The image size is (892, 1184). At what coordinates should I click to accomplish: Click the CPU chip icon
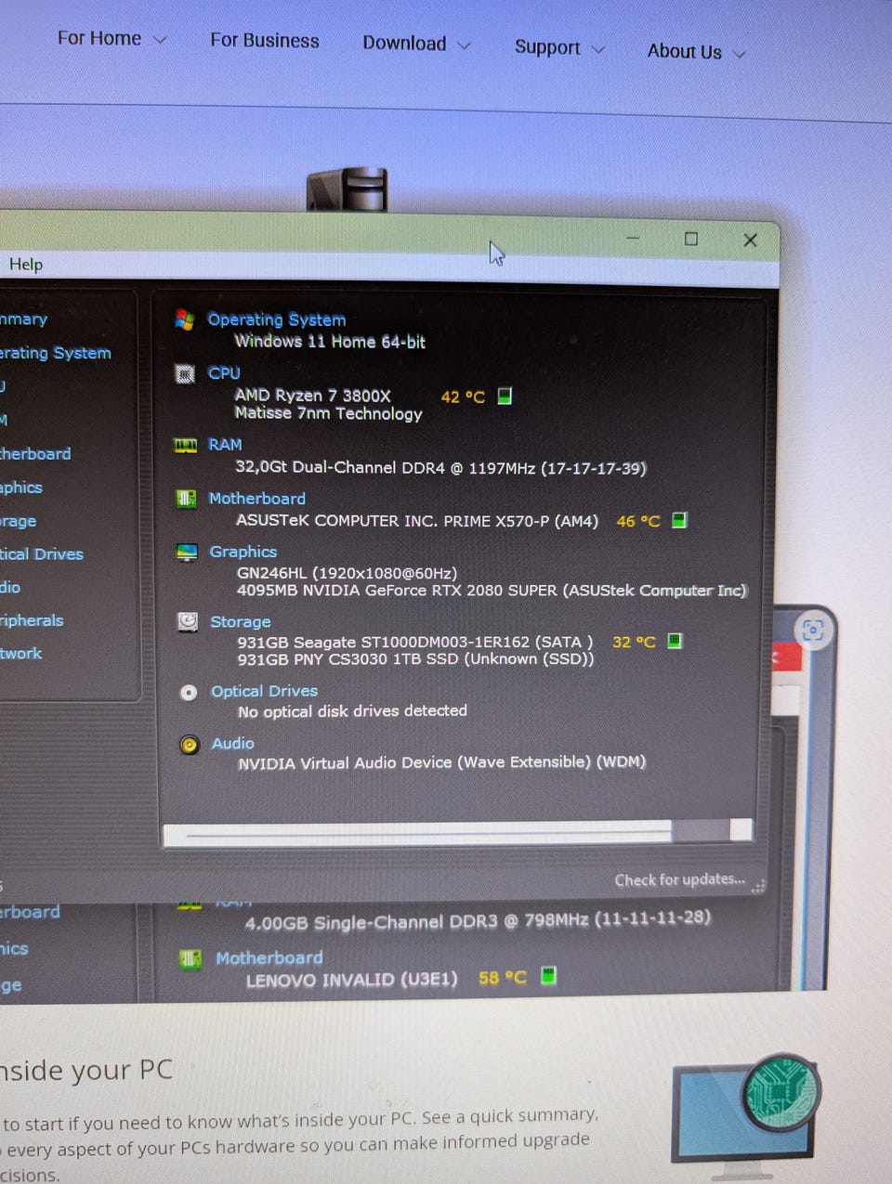point(185,374)
